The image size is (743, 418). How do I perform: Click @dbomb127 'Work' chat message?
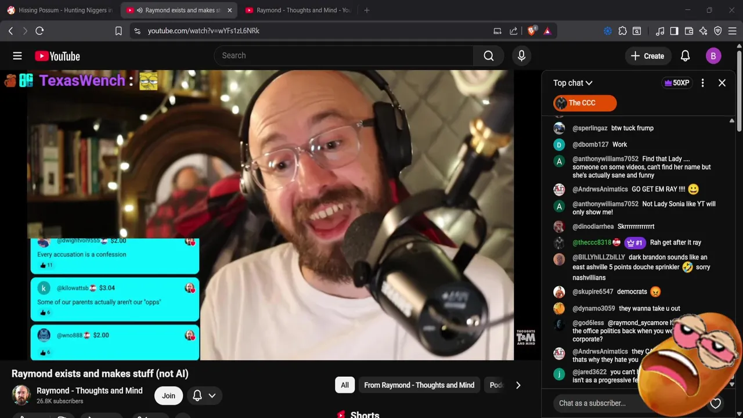639,145
